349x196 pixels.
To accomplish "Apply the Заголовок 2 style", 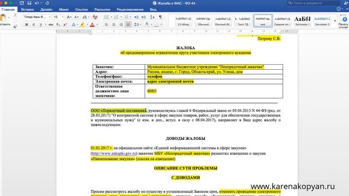I will [322, 21].
